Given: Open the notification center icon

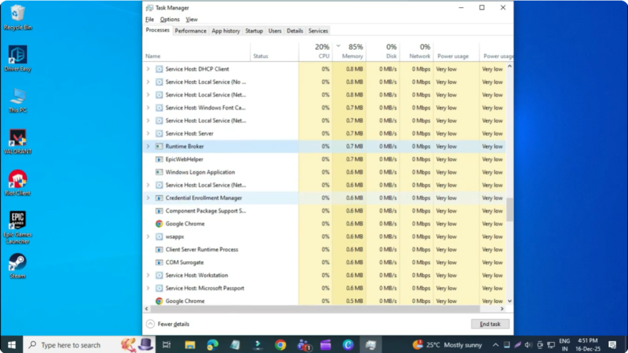Looking at the screenshot, I should click(612, 345).
